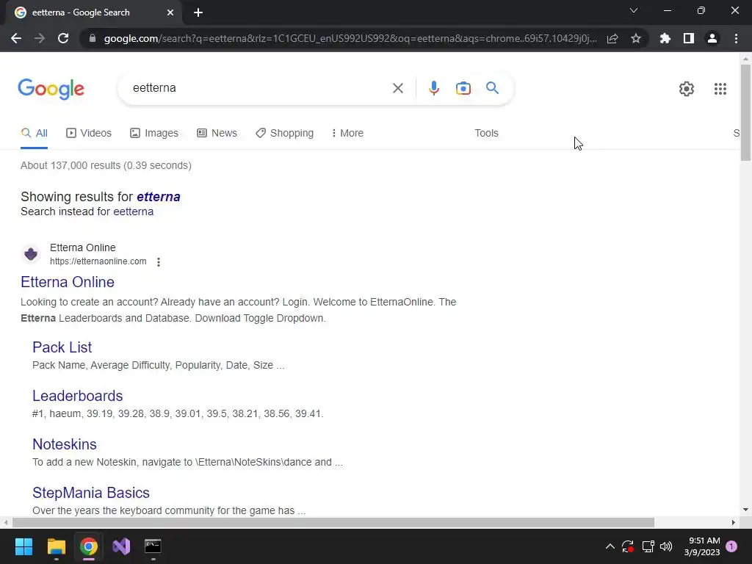This screenshot has width=752, height=564.
Task: Search instead for eetterna
Action: point(134,211)
